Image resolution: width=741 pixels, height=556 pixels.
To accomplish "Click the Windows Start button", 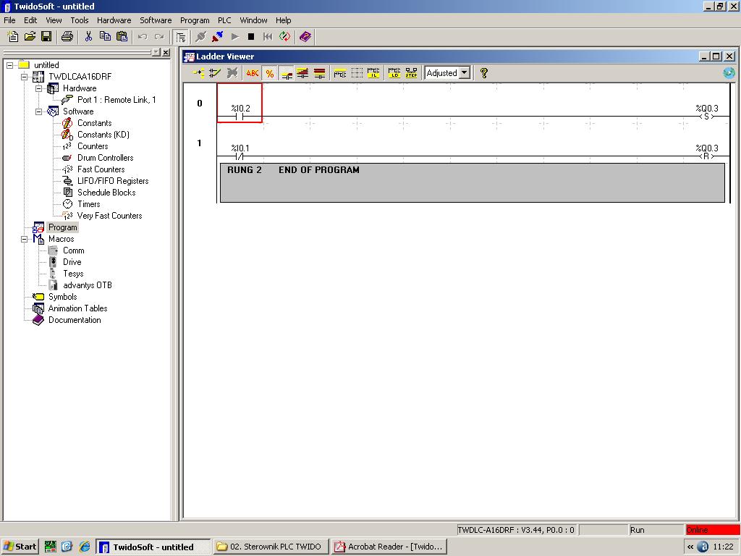I will [20, 547].
